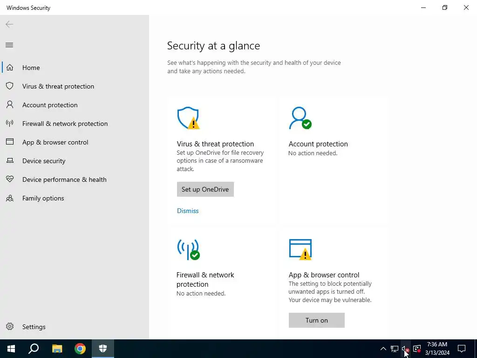The height and width of the screenshot is (358, 477).
Task: Open Device security sidebar item
Action: click(75, 161)
